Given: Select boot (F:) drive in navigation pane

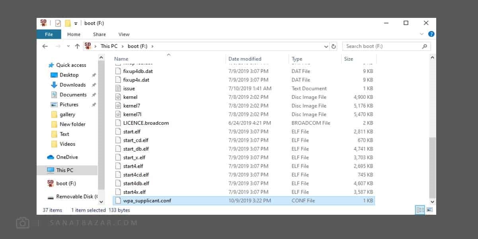Looking at the screenshot, I should pyautogui.click(x=66, y=183).
